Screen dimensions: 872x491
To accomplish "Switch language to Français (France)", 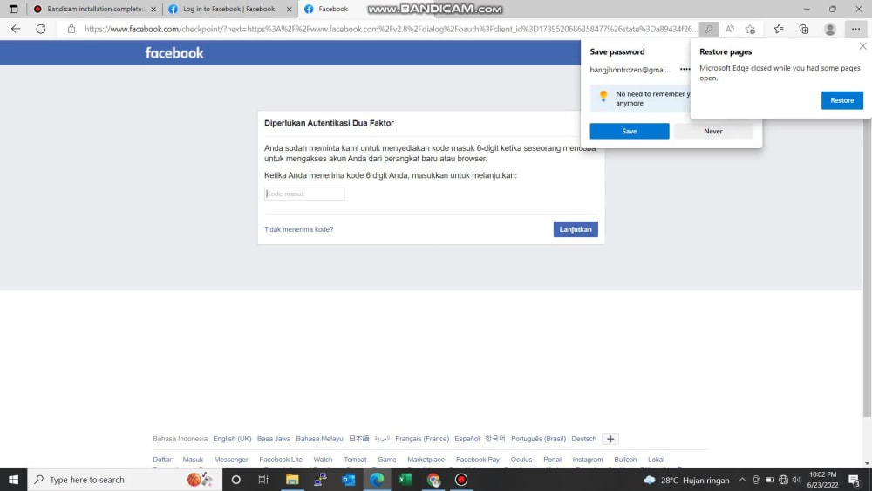I will point(422,439).
